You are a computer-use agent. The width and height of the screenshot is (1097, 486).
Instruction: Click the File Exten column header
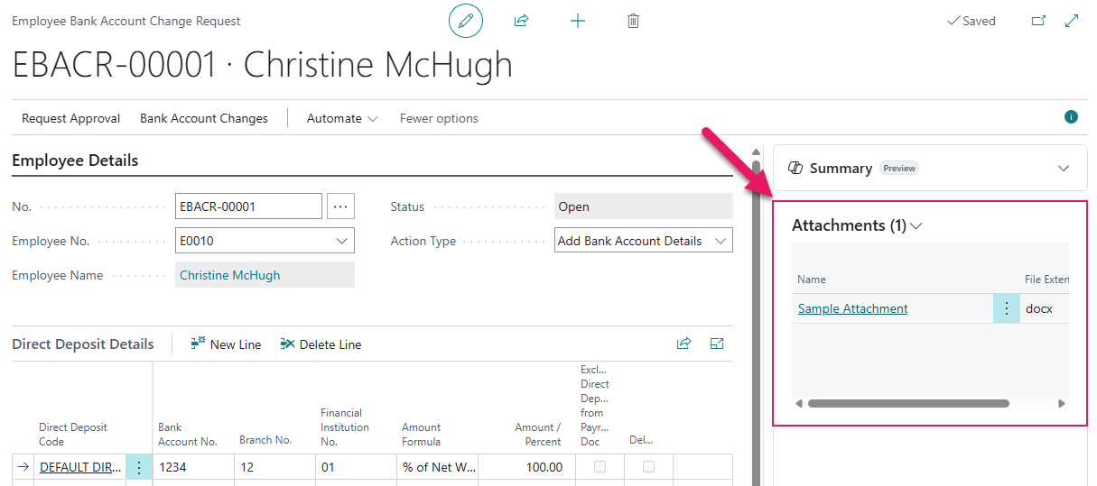tap(1046, 280)
